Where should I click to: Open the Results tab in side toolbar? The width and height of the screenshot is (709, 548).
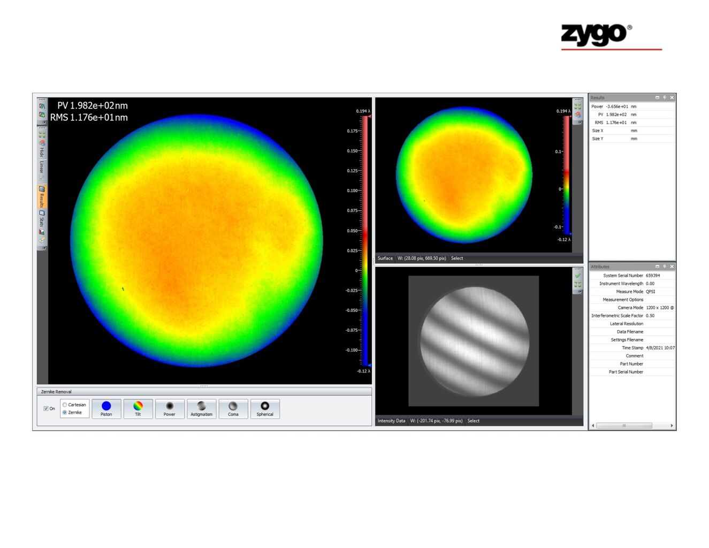coord(42,196)
